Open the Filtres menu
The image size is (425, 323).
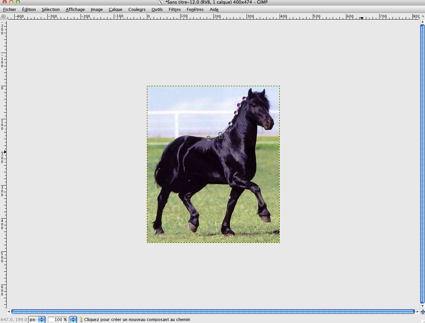175,9
